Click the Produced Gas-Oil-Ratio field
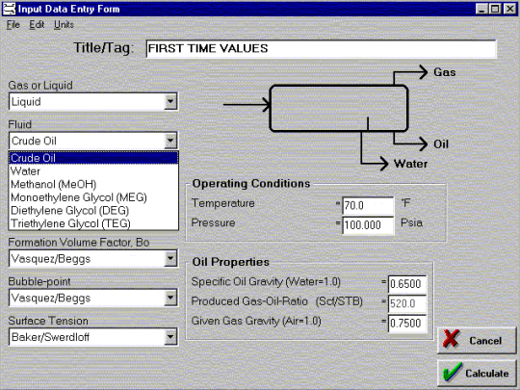The height and width of the screenshot is (390, 520). [407, 303]
